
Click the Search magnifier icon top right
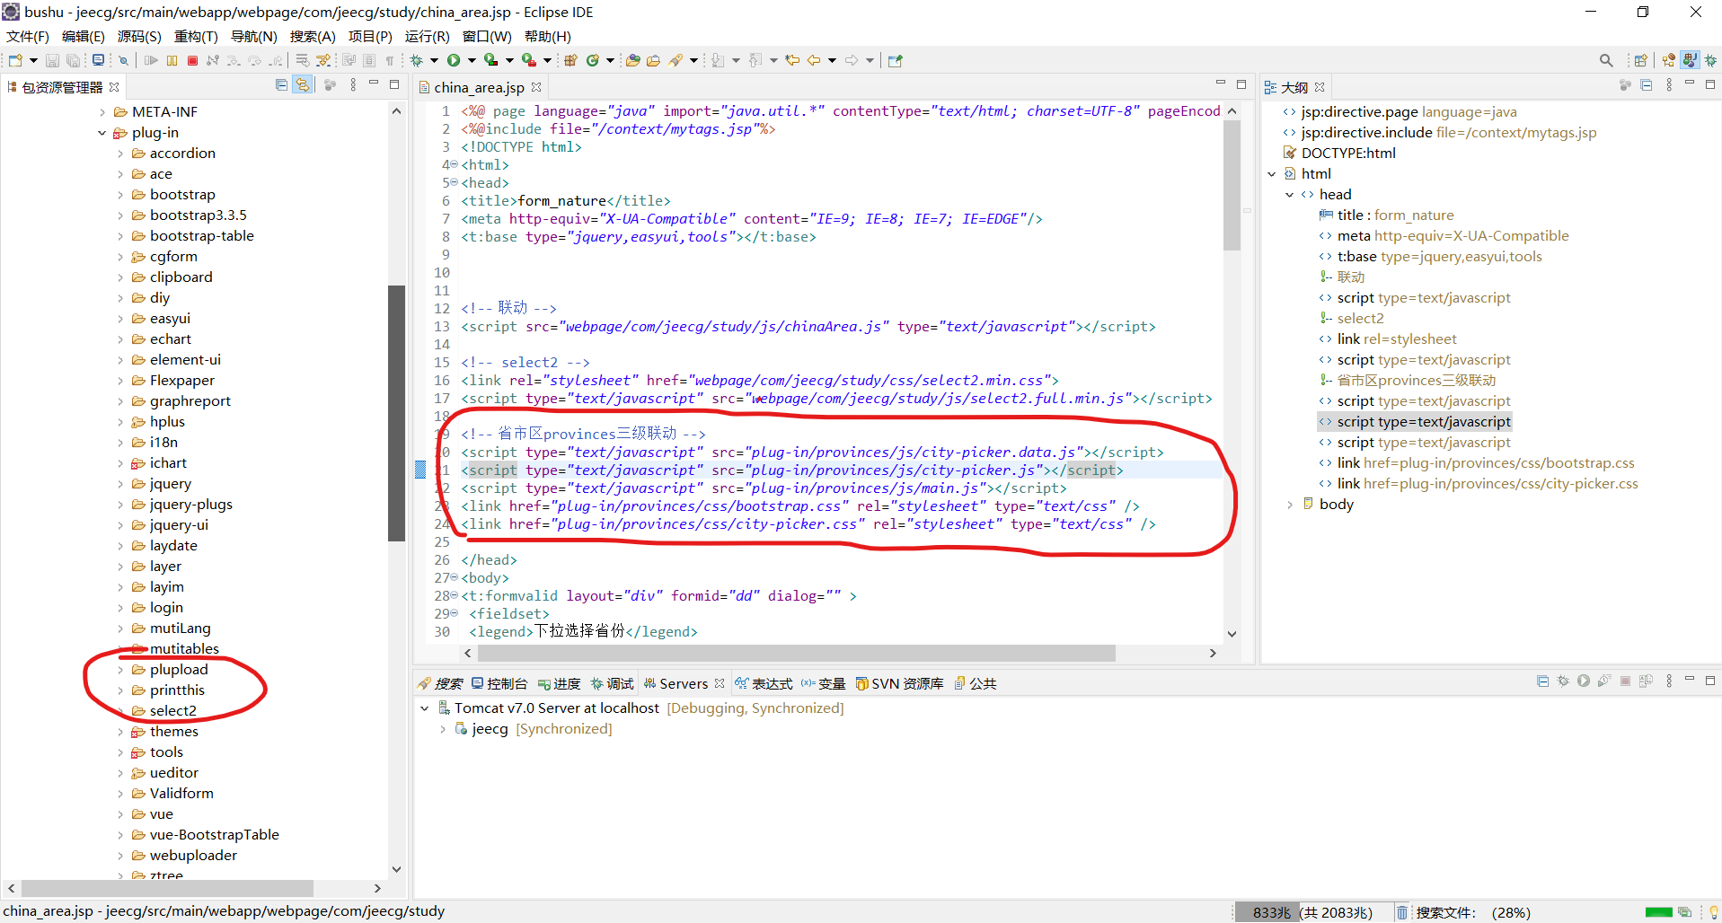tap(1606, 60)
